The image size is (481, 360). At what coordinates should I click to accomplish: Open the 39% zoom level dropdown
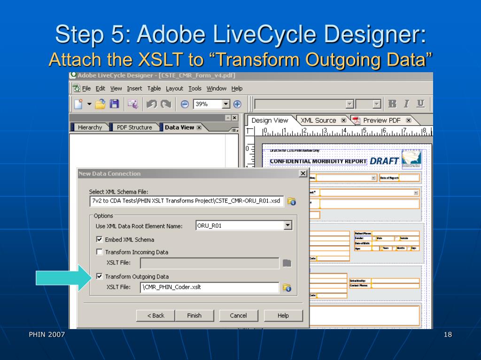click(x=226, y=104)
